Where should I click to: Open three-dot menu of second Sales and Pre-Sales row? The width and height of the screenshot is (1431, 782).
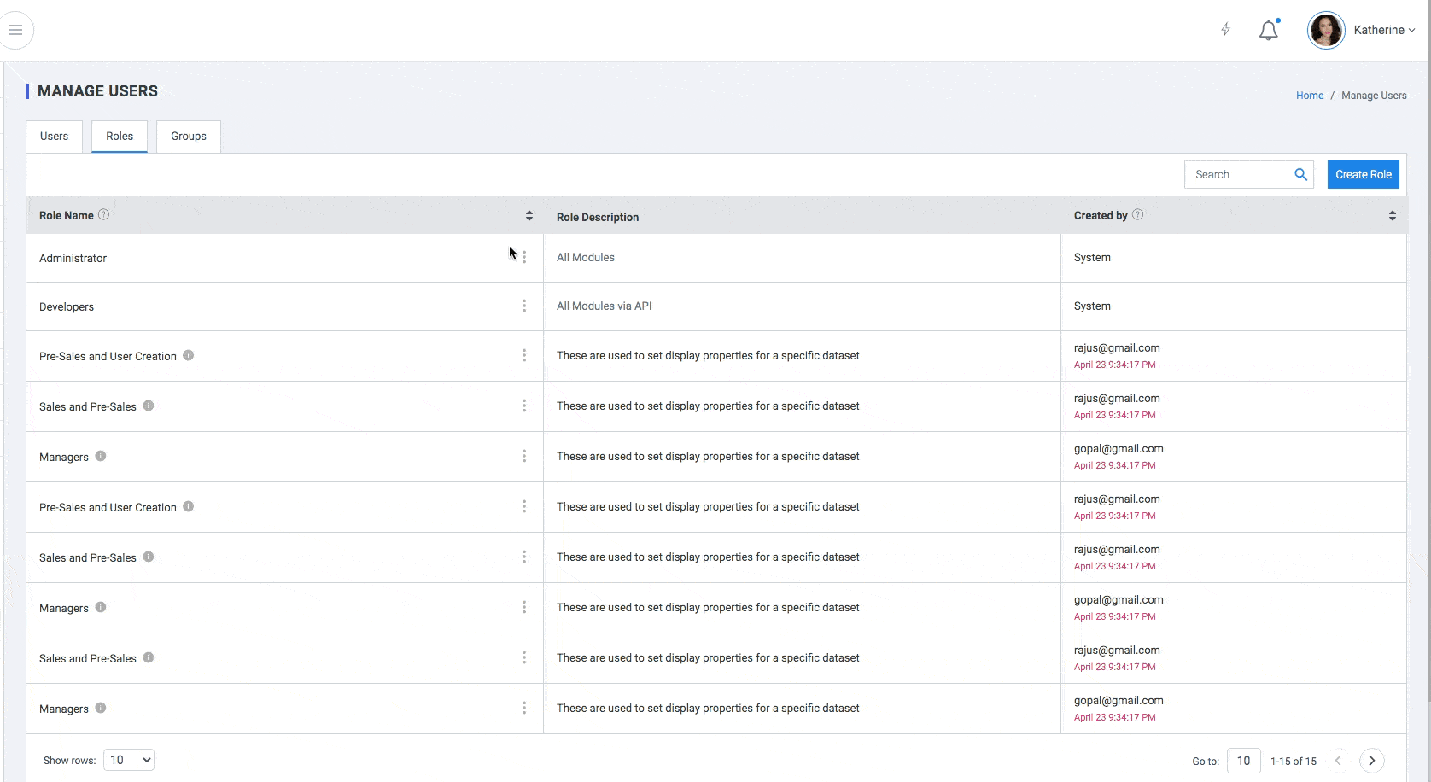(x=524, y=557)
